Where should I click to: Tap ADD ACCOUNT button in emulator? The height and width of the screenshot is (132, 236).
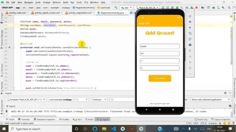pyautogui.click(x=160, y=78)
